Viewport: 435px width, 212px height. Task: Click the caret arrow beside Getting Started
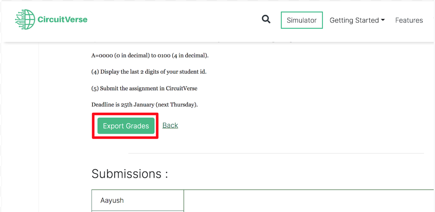[x=383, y=20]
